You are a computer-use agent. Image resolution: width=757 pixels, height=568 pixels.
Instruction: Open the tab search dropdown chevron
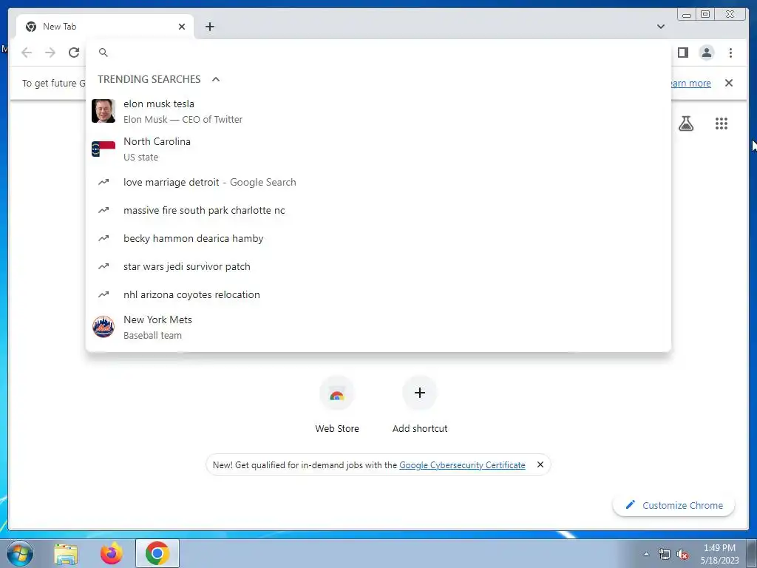tap(661, 27)
